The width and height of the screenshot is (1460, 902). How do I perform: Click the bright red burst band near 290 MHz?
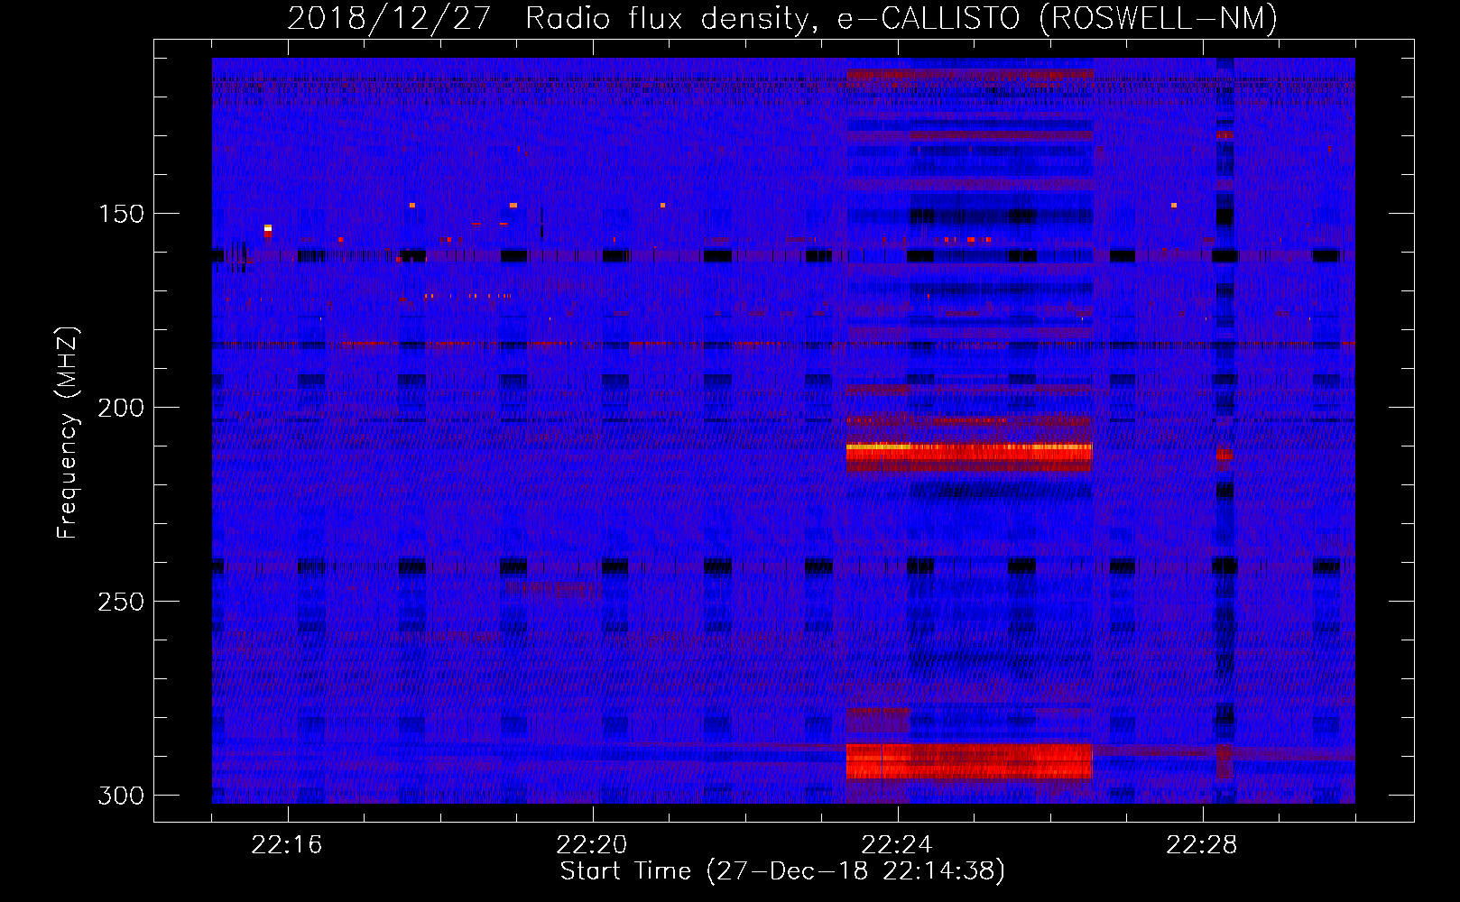pos(969,761)
